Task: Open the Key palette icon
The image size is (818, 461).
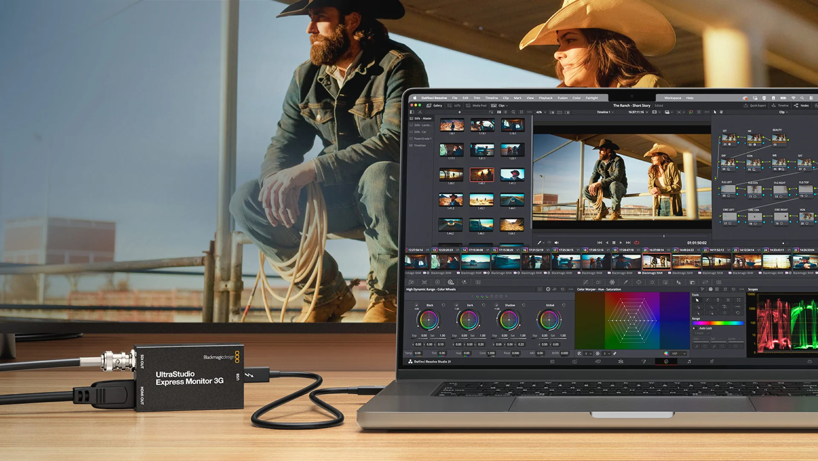Action: tap(692, 282)
